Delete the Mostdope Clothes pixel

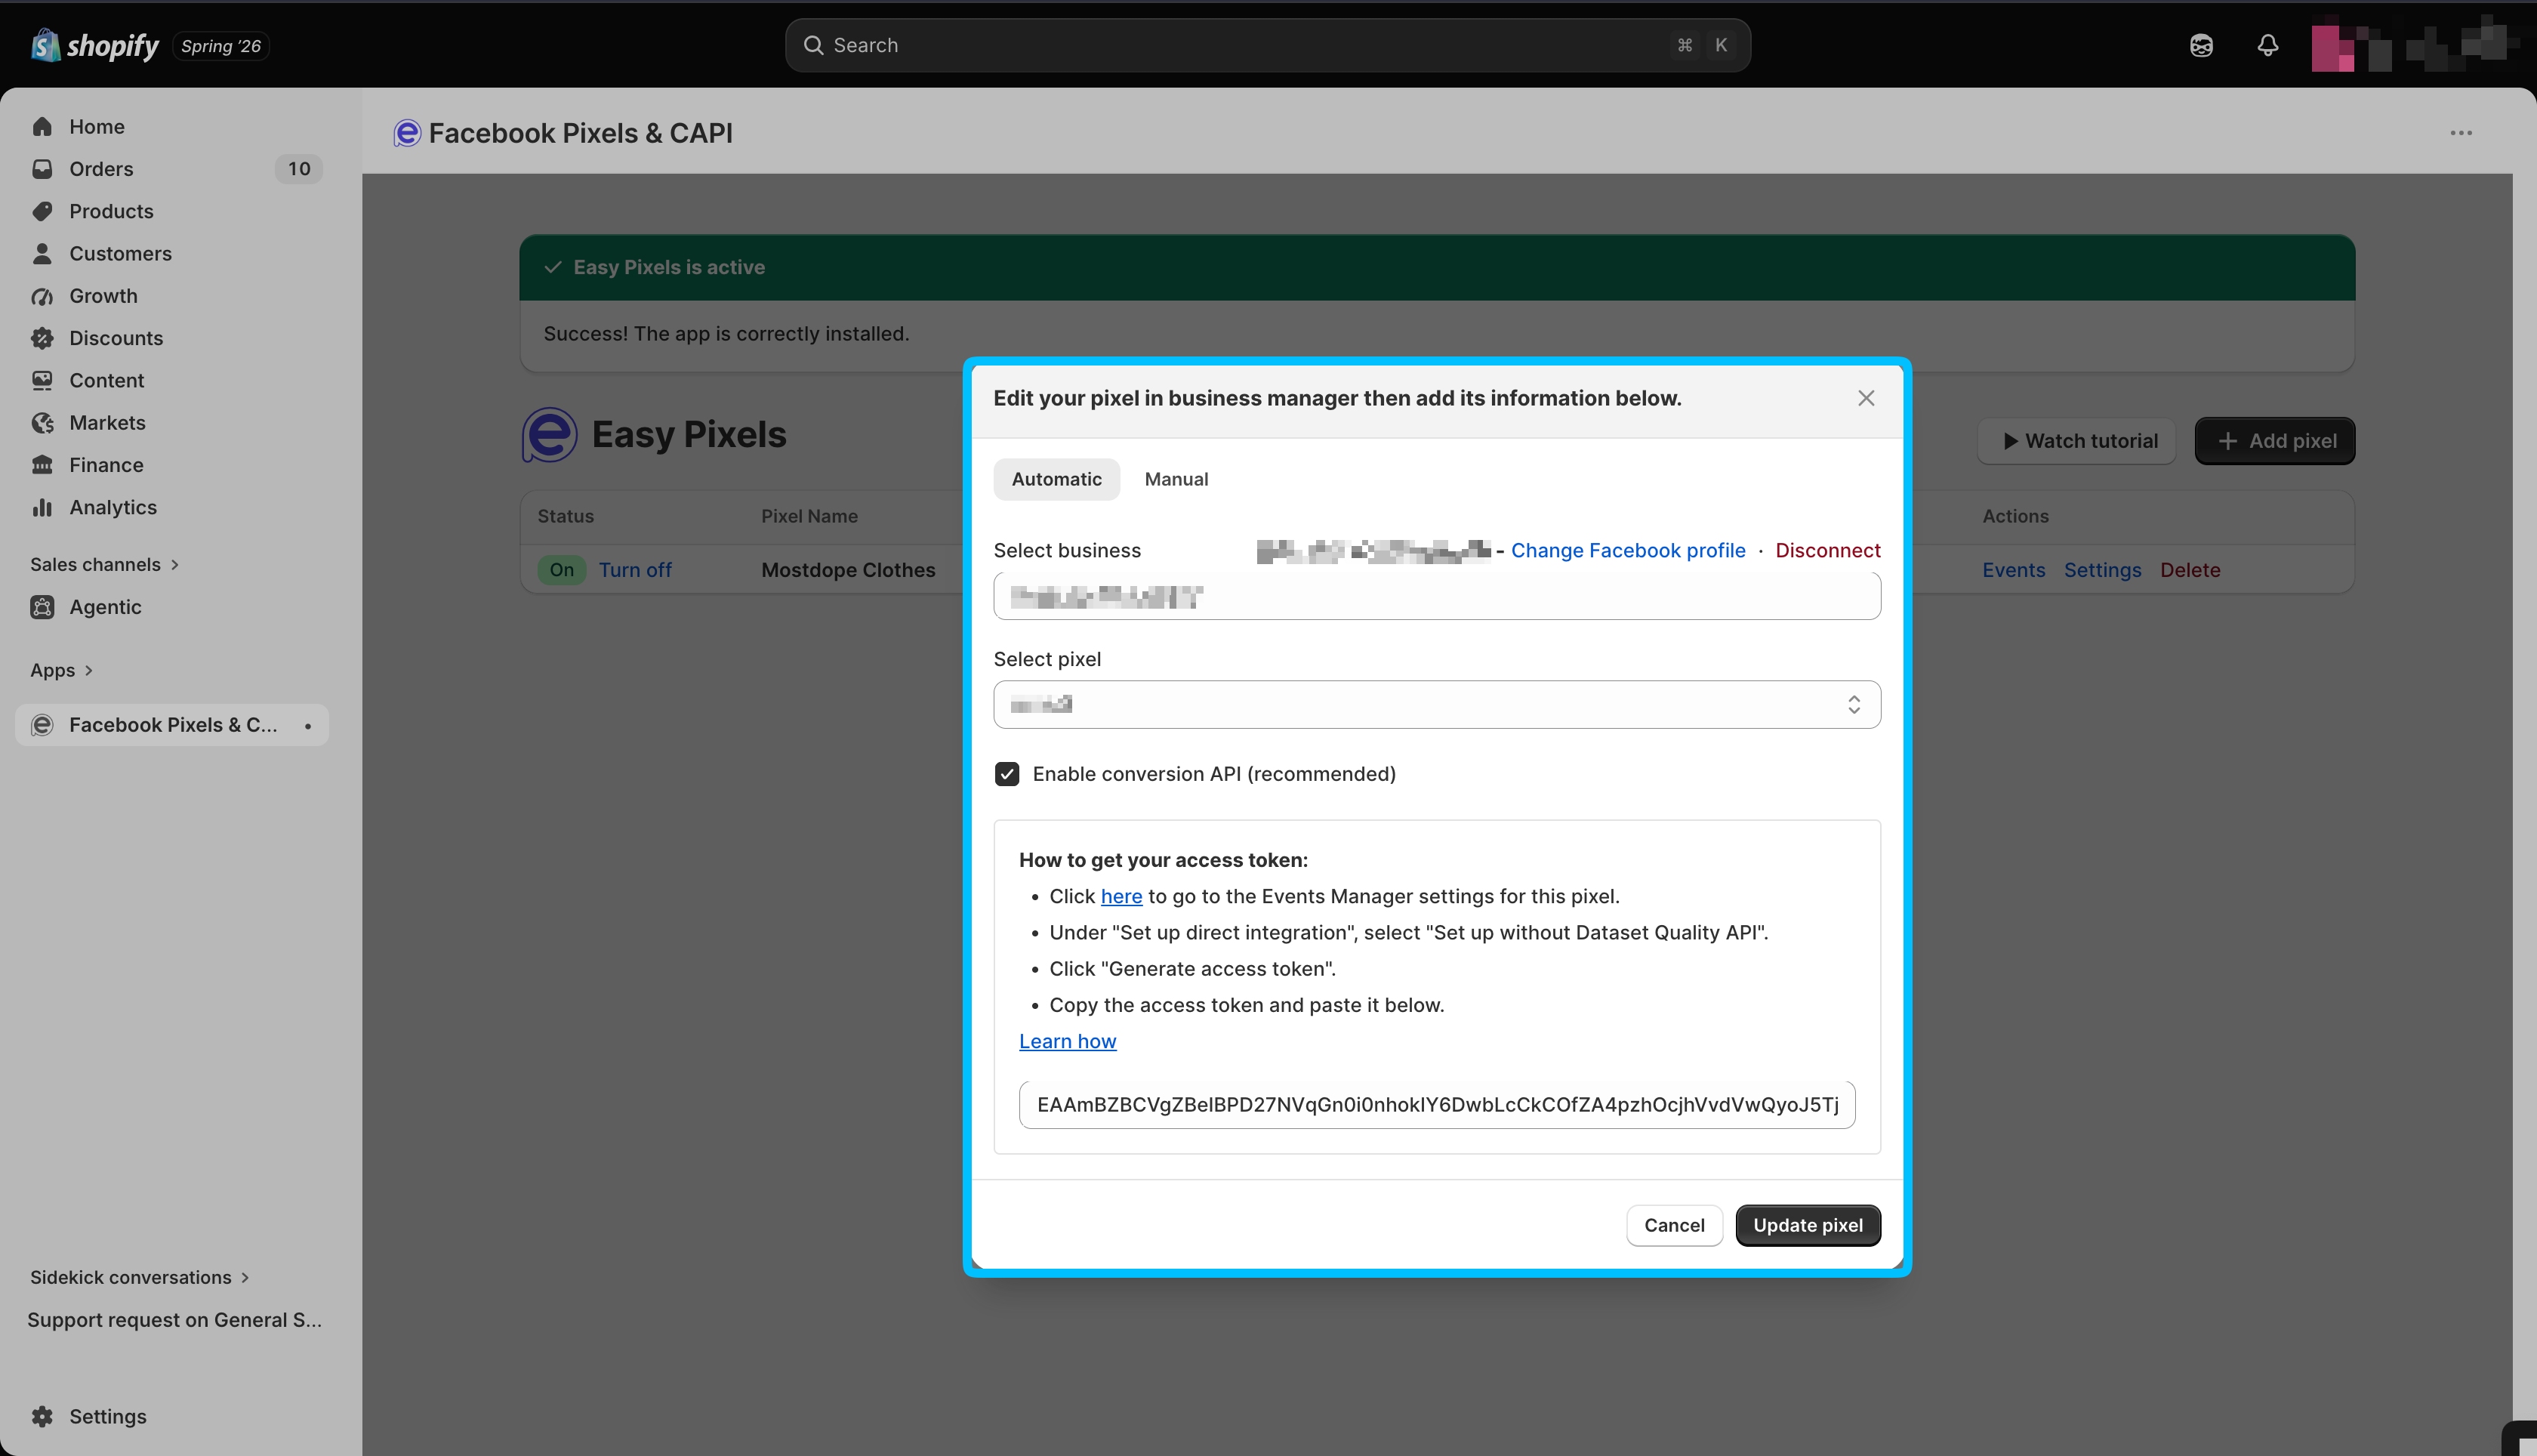(x=2189, y=570)
